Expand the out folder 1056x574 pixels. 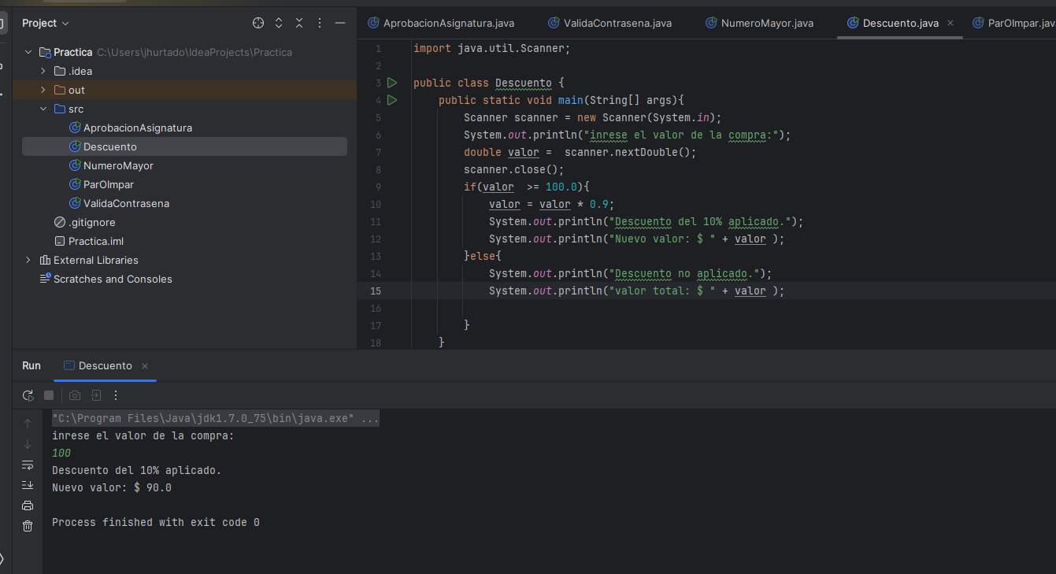point(43,90)
